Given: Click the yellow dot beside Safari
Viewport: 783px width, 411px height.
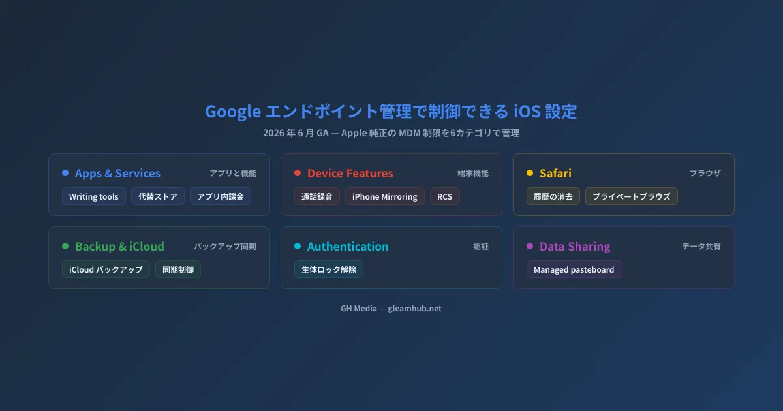Looking at the screenshot, I should coord(530,173).
